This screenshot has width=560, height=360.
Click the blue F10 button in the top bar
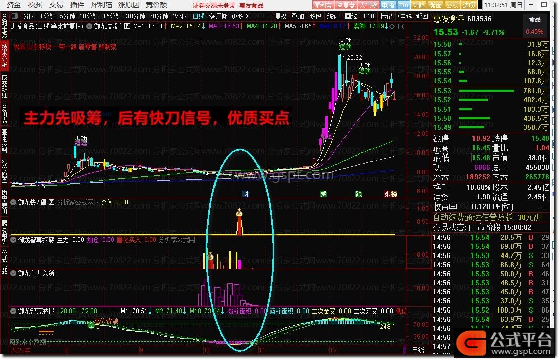point(404,5)
